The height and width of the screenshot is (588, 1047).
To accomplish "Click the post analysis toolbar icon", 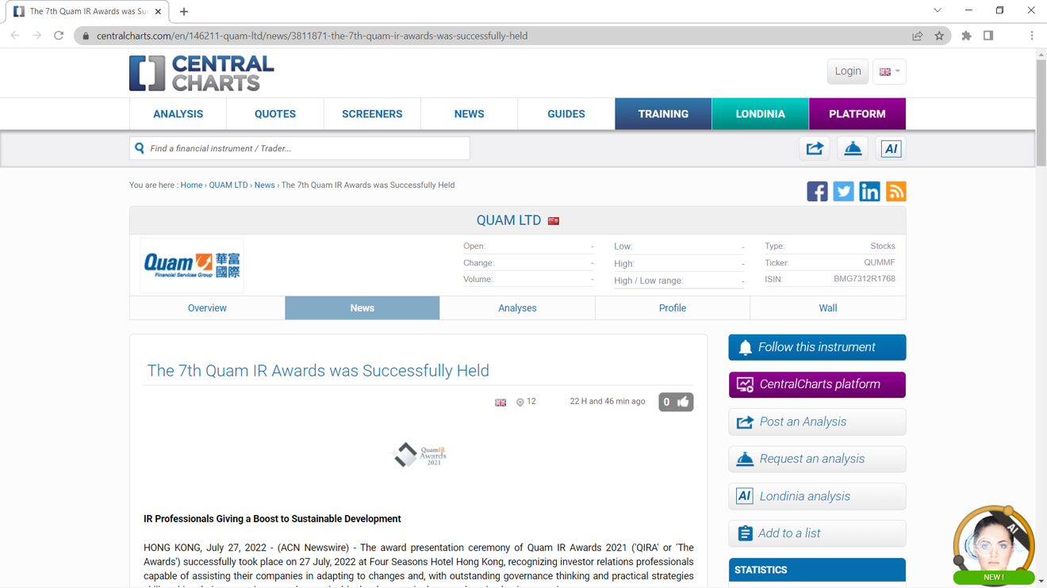I will point(815,148).
